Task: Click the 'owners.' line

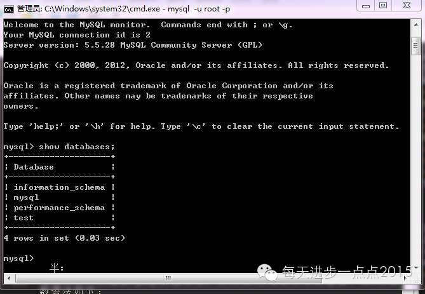Action: pyautogui.click(x=21, y=106)
